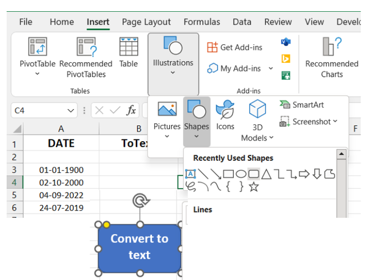Select the Arc shape
The height and width of the screenshot is (280, 370).
[x=203, y=186]
